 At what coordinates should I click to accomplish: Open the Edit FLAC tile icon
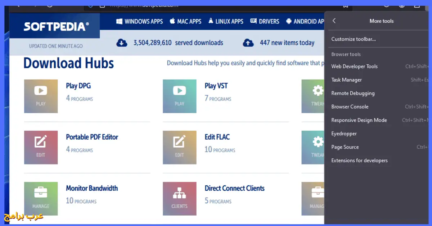180,148
